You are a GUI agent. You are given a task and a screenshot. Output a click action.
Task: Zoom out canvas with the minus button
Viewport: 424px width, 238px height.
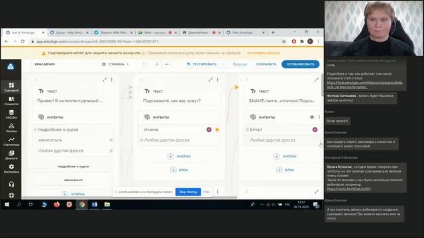pyautogui.click(x=167, y=64)
